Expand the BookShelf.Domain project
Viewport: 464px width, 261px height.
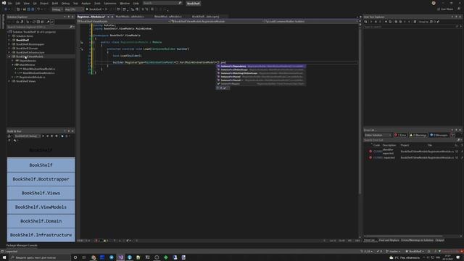[x=9, y=49]
